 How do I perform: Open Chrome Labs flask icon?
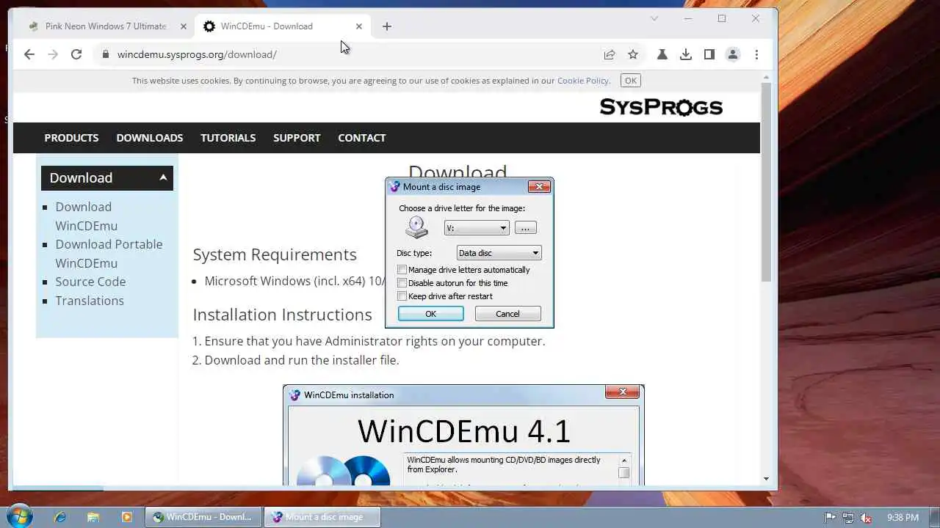(x=662, y=54)
